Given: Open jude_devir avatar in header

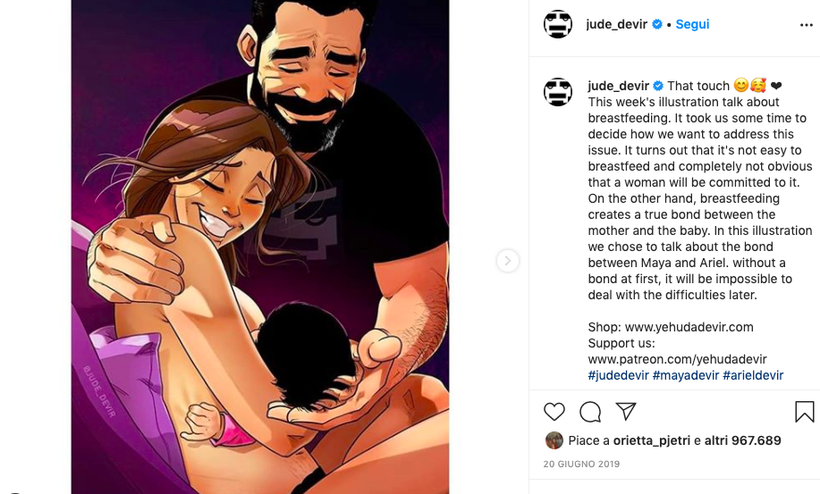Looking at the screenshot, I should (x=558, y=24).
